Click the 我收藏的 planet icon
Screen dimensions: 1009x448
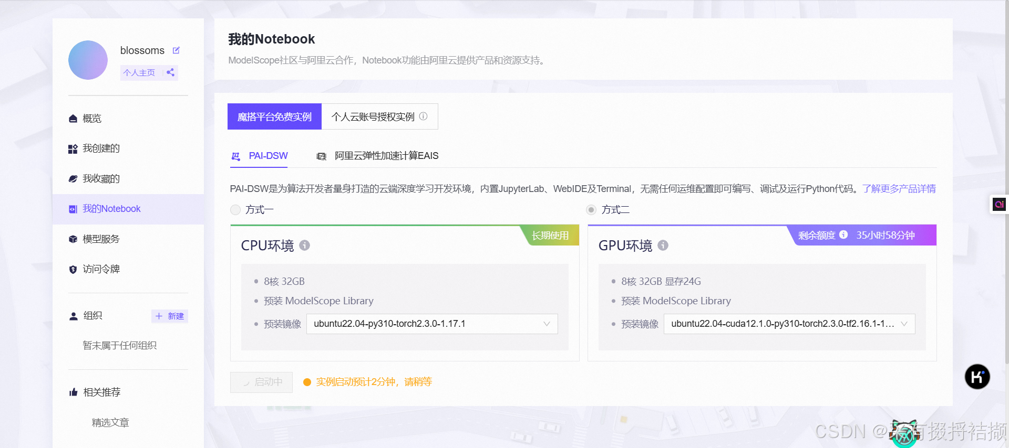tap(73, 179)
